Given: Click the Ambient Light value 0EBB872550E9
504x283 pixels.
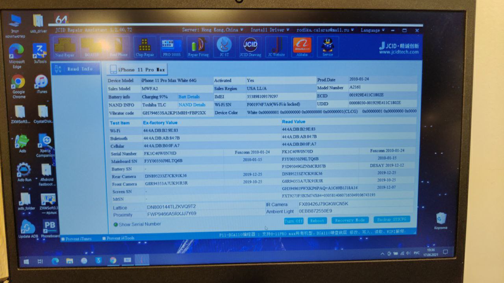Looking at the screenshot, I should coord(315,211).
